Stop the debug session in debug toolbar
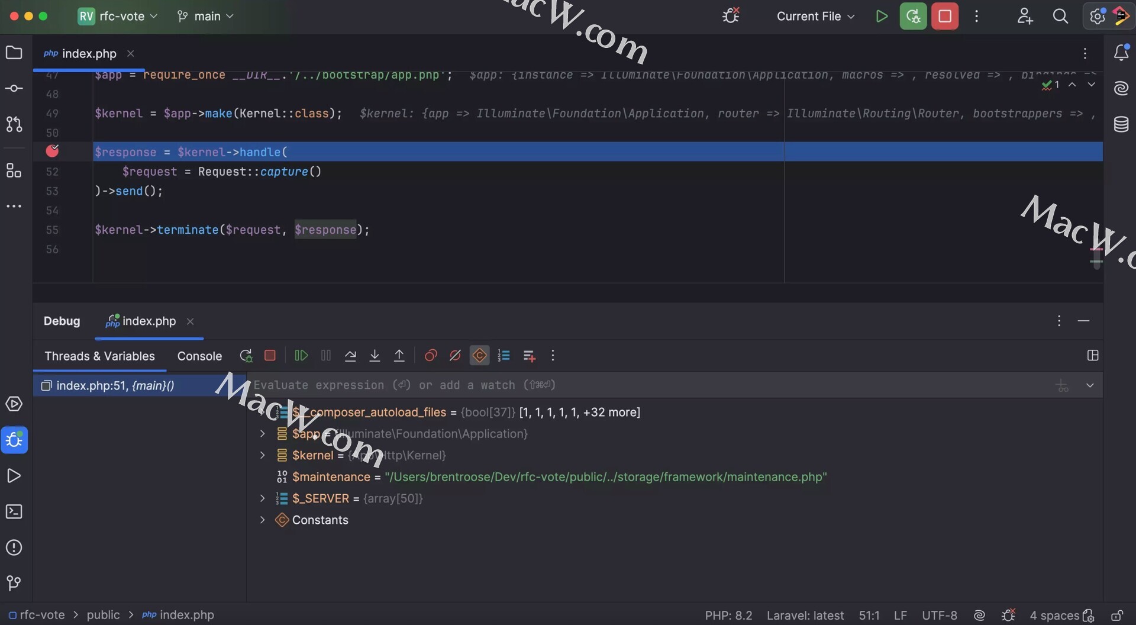The width and height of the screenshot is (1136, 625). 270,356
